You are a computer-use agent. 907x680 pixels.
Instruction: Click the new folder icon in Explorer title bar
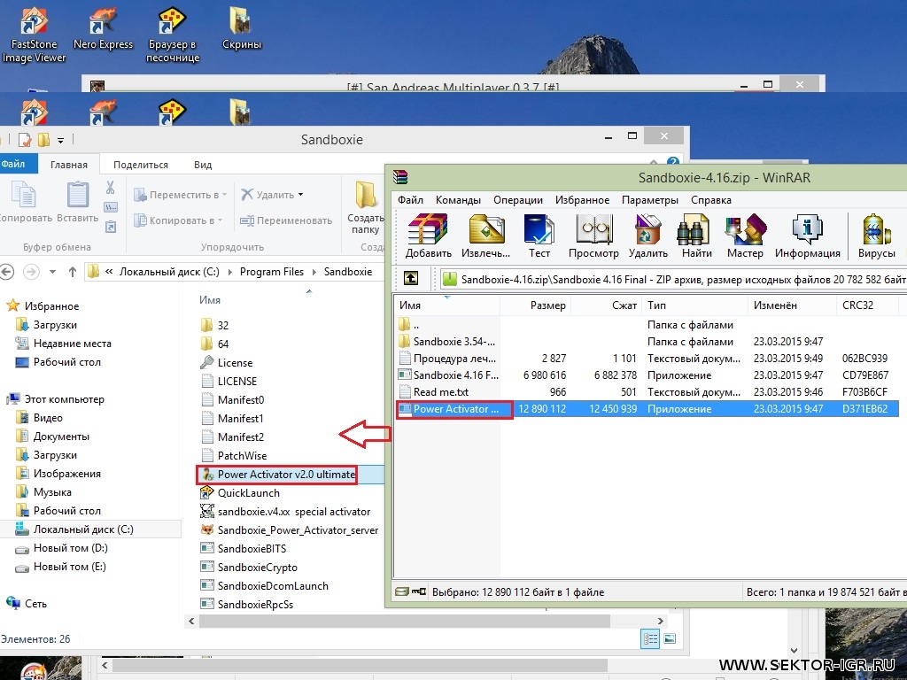[43, 139]
